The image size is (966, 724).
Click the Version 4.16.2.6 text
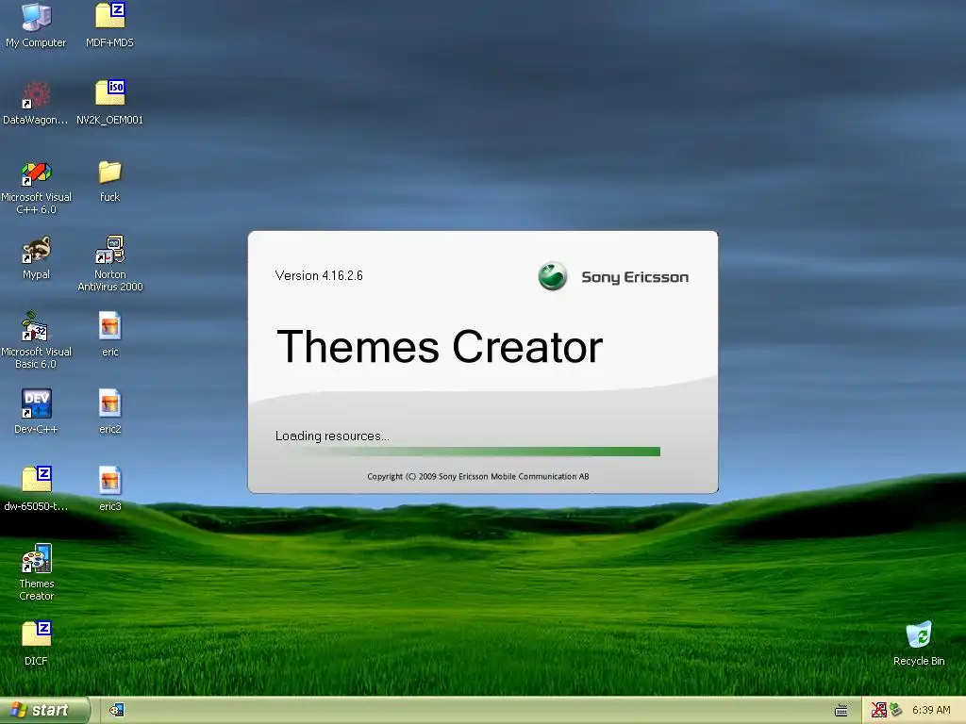click(x=319, y=275)
